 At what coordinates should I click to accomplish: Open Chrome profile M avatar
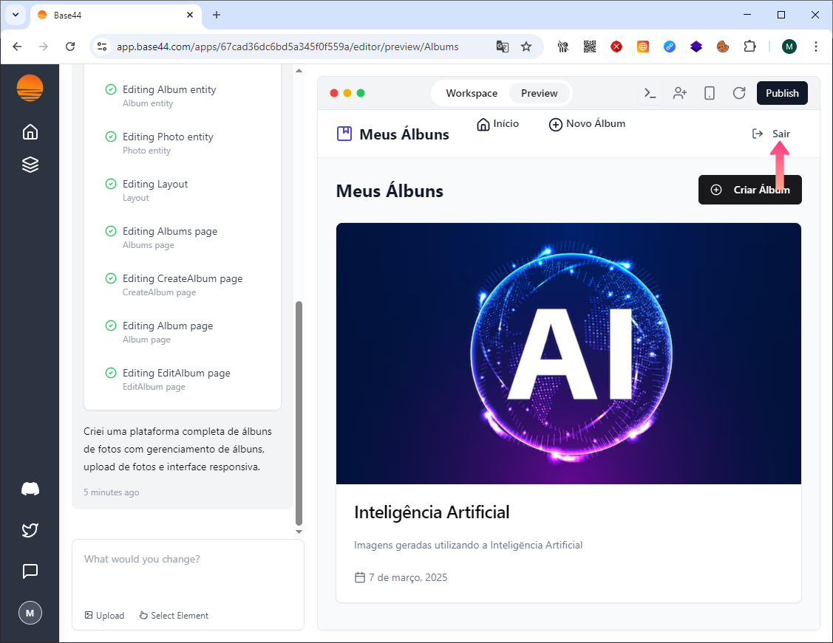point(789,47)
